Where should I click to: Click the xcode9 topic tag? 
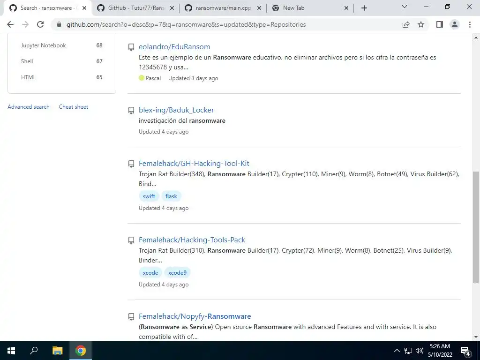coord(177,273)
